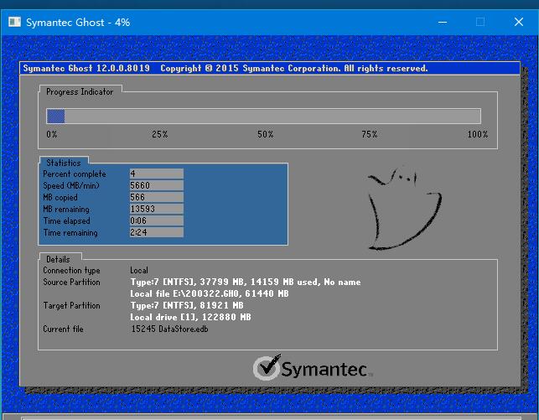Click the filled part of the progress bar
Screen dimensions: 539x420
click(55, 117)
